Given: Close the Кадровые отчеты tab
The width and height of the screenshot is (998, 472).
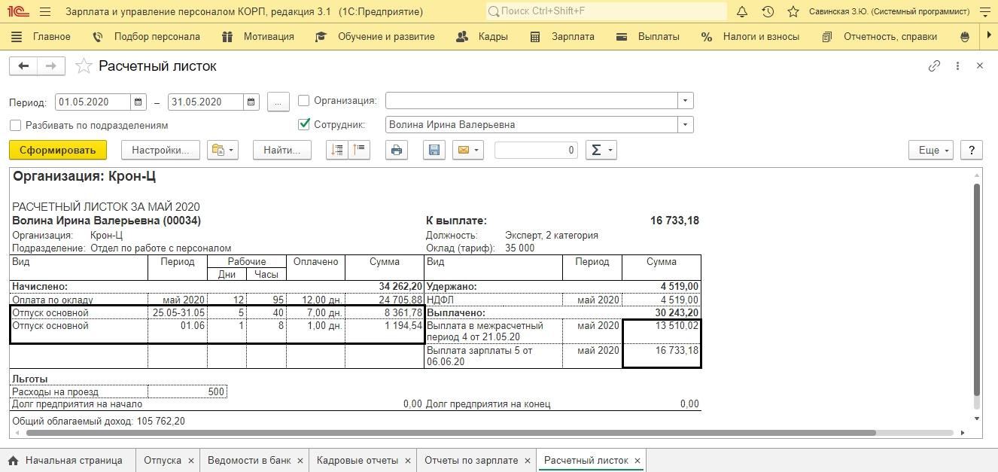Looking at the screenshot, I should click(x=407, y=461).
